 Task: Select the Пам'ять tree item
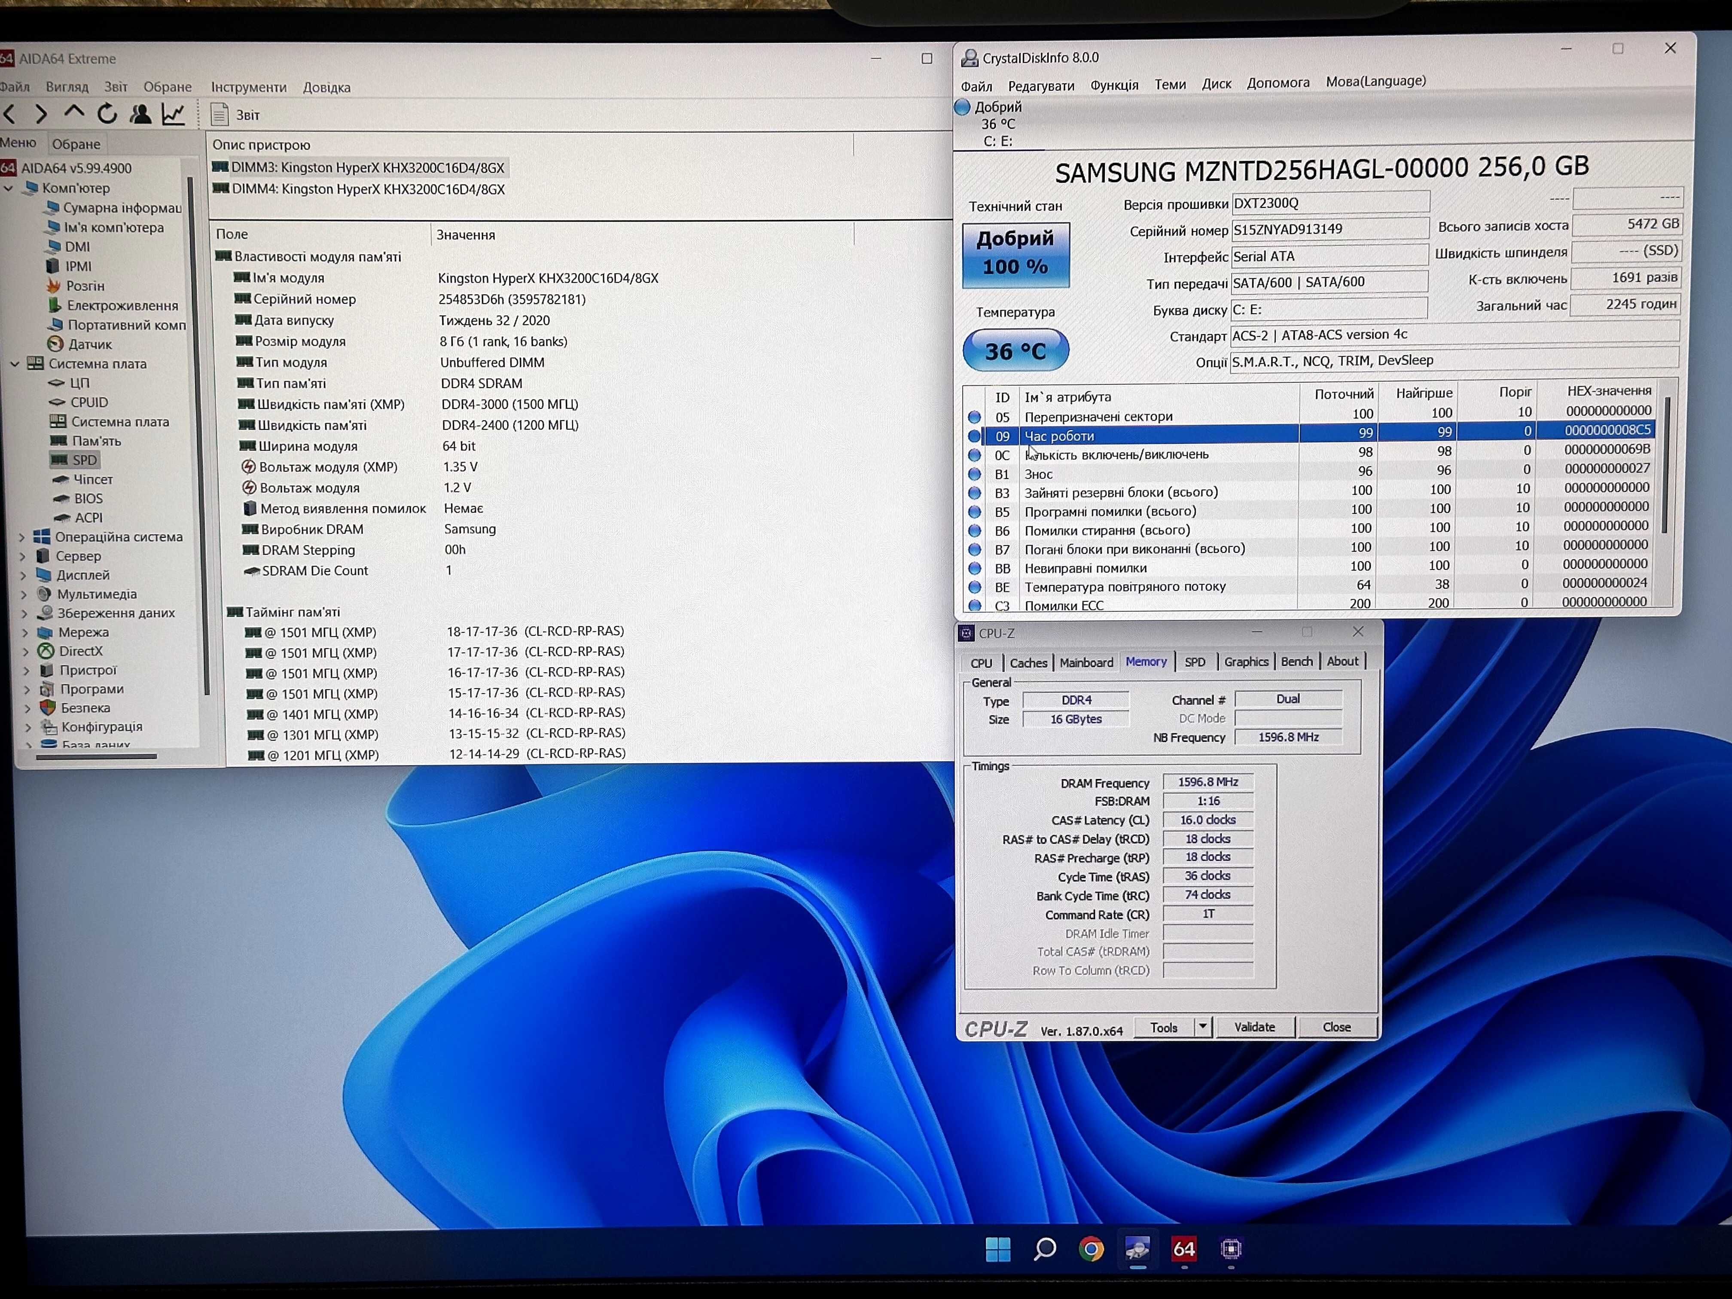tap(86, 441)
